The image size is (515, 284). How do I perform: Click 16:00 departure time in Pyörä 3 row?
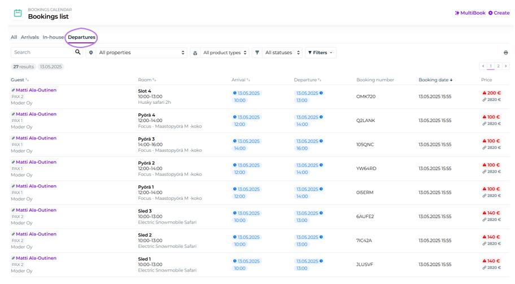pos(302,148)
